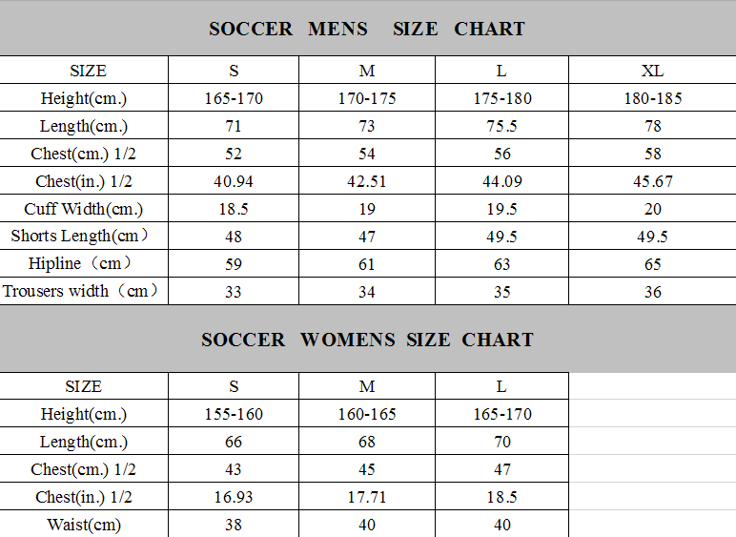This screenshot has width=736, height=537.
Task: Click the Trousers width row label
Action: [x=84, y=291]
